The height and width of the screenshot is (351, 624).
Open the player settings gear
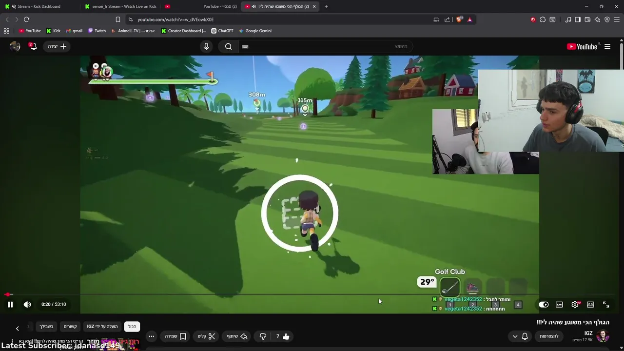575,304
